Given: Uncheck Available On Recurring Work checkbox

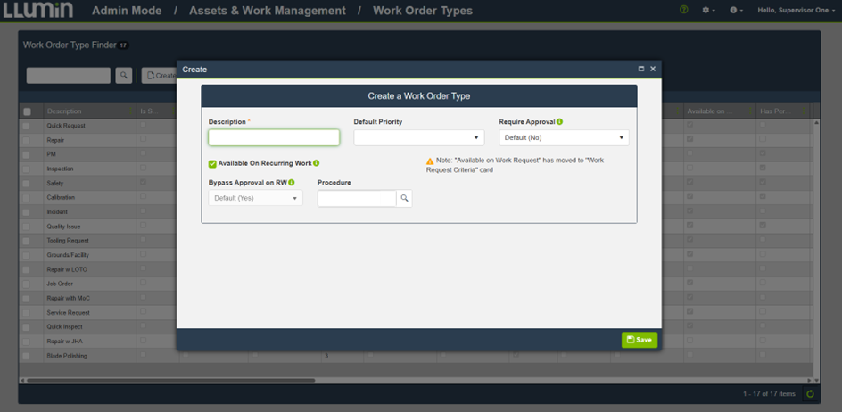Looking at the screenshot, I should click(212, 163).
